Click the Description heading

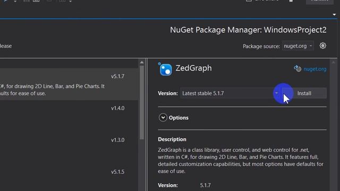(172, 139)
